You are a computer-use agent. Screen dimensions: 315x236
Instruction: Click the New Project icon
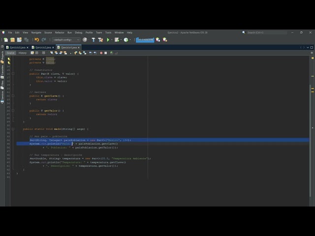(12, 40)
